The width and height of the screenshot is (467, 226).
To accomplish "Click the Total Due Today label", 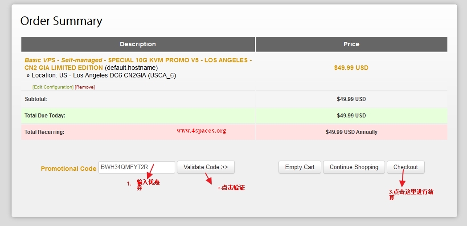I will pos(45,116).
